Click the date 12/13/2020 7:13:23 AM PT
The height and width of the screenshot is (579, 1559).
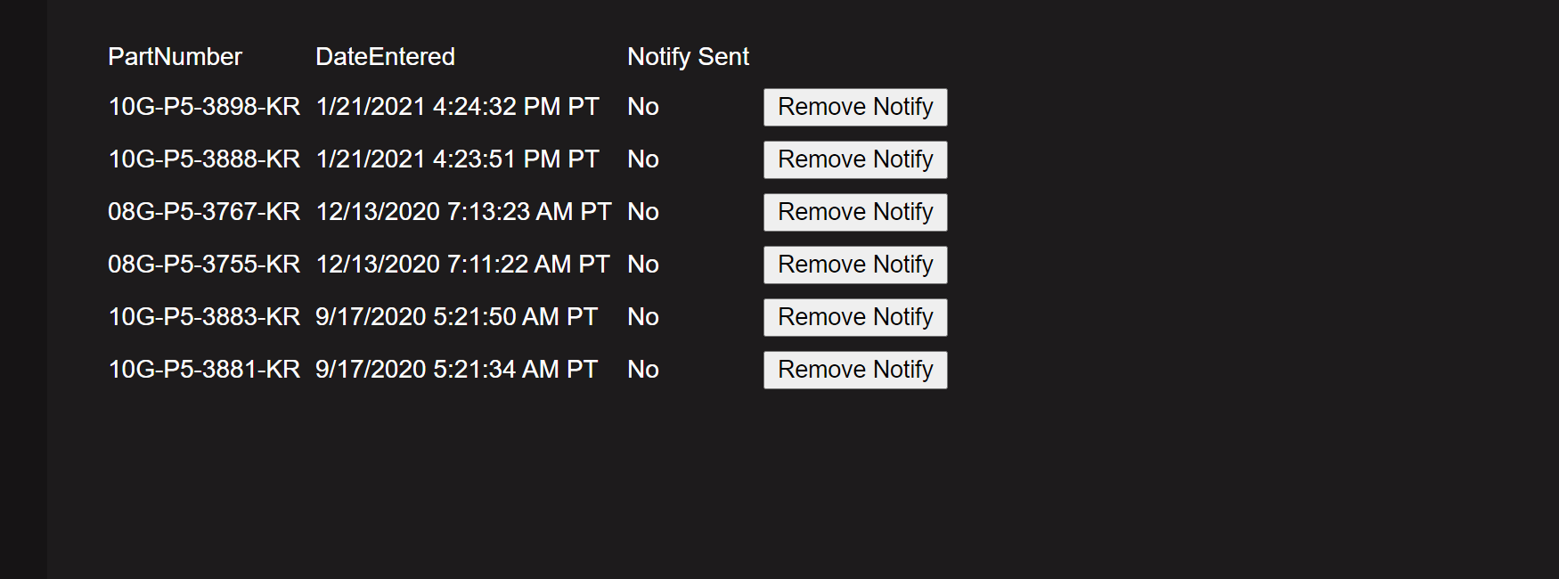[463, 212]
